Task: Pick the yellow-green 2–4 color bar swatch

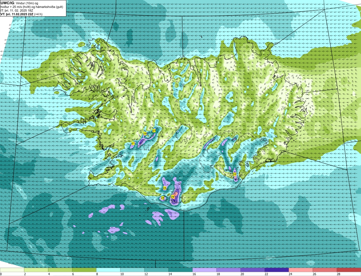Action: pyautogui.click(x=36, y=270)
